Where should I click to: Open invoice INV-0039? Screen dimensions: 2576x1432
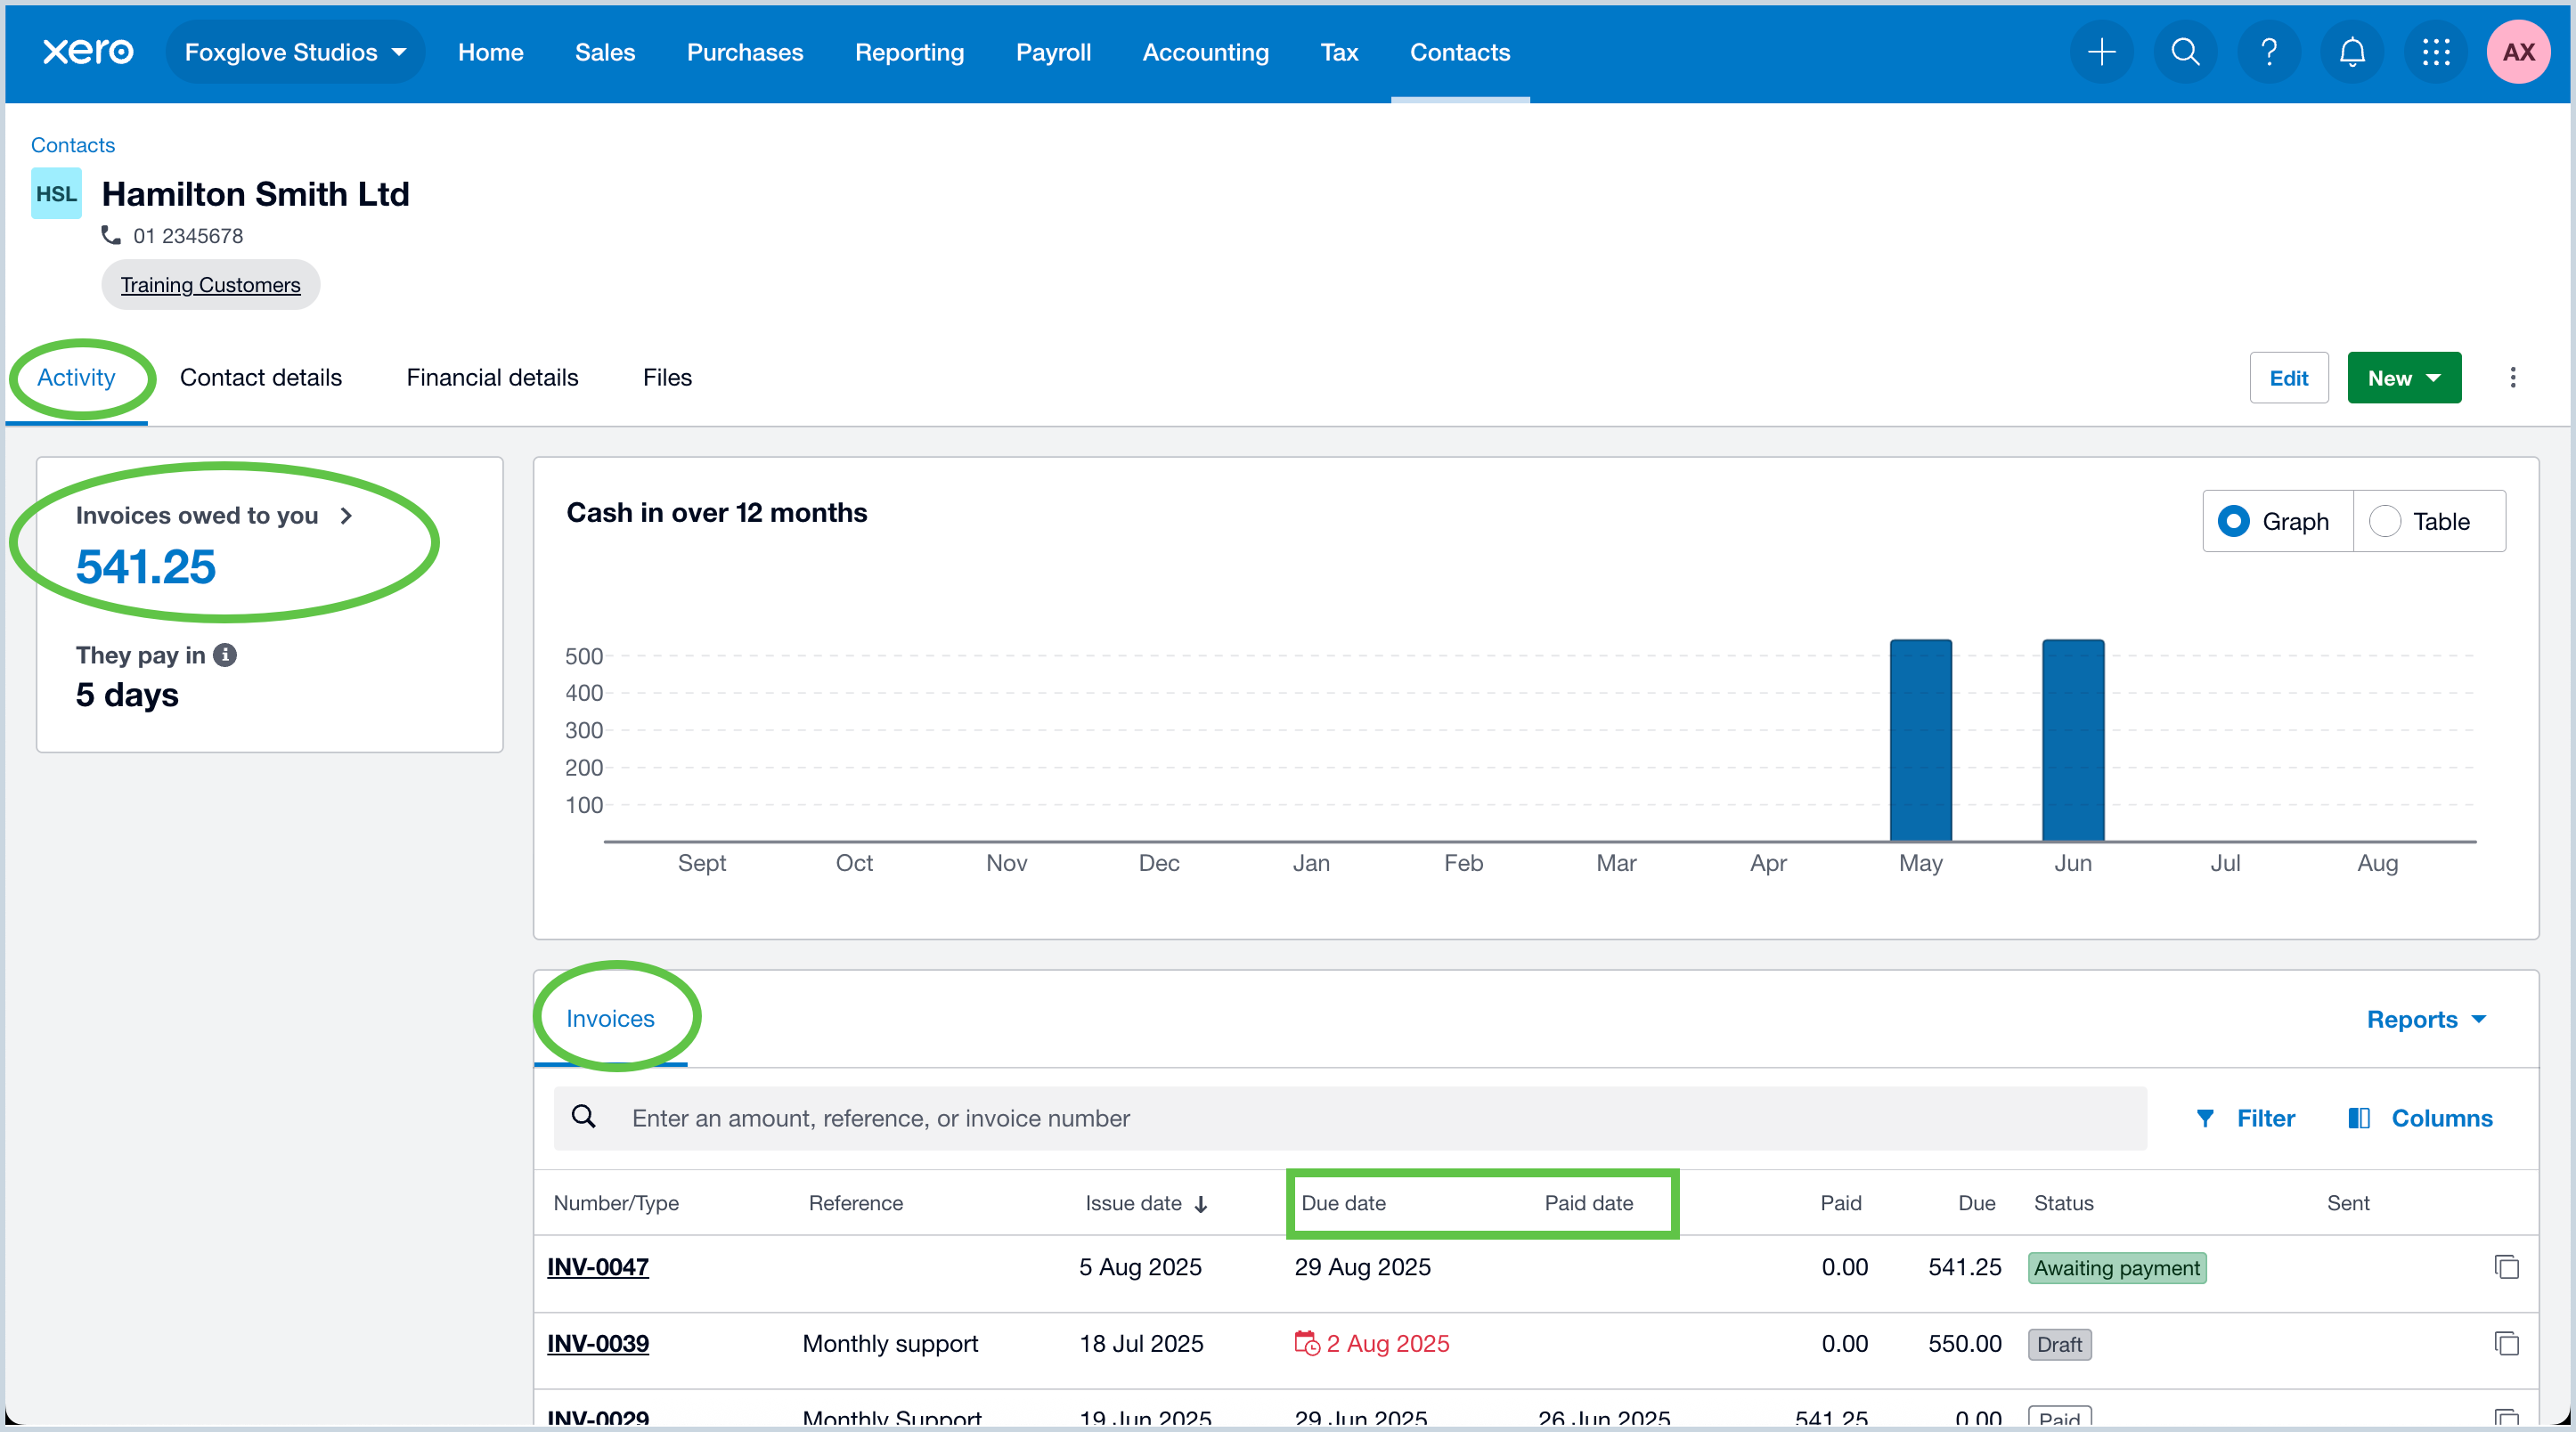(598, 1343)
